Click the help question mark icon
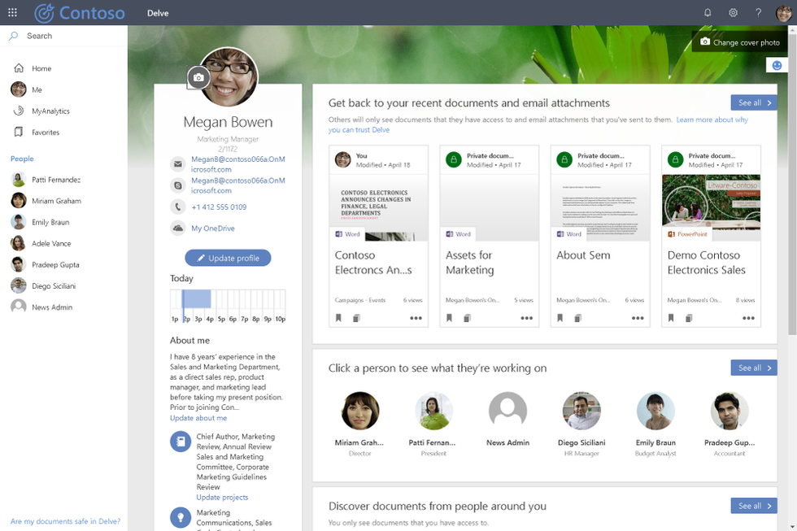The height and width of the screenshot is (531, 797). pos(758,13)
